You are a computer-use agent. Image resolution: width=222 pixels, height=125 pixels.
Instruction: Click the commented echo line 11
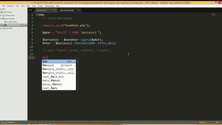pyautogui.click(x=77, y=50)
